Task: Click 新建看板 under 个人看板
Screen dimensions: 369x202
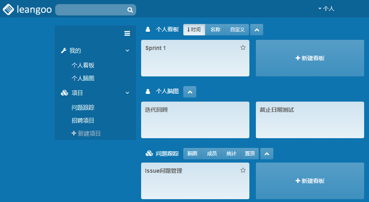Action: pyautogui.click(x=310, y=58)
